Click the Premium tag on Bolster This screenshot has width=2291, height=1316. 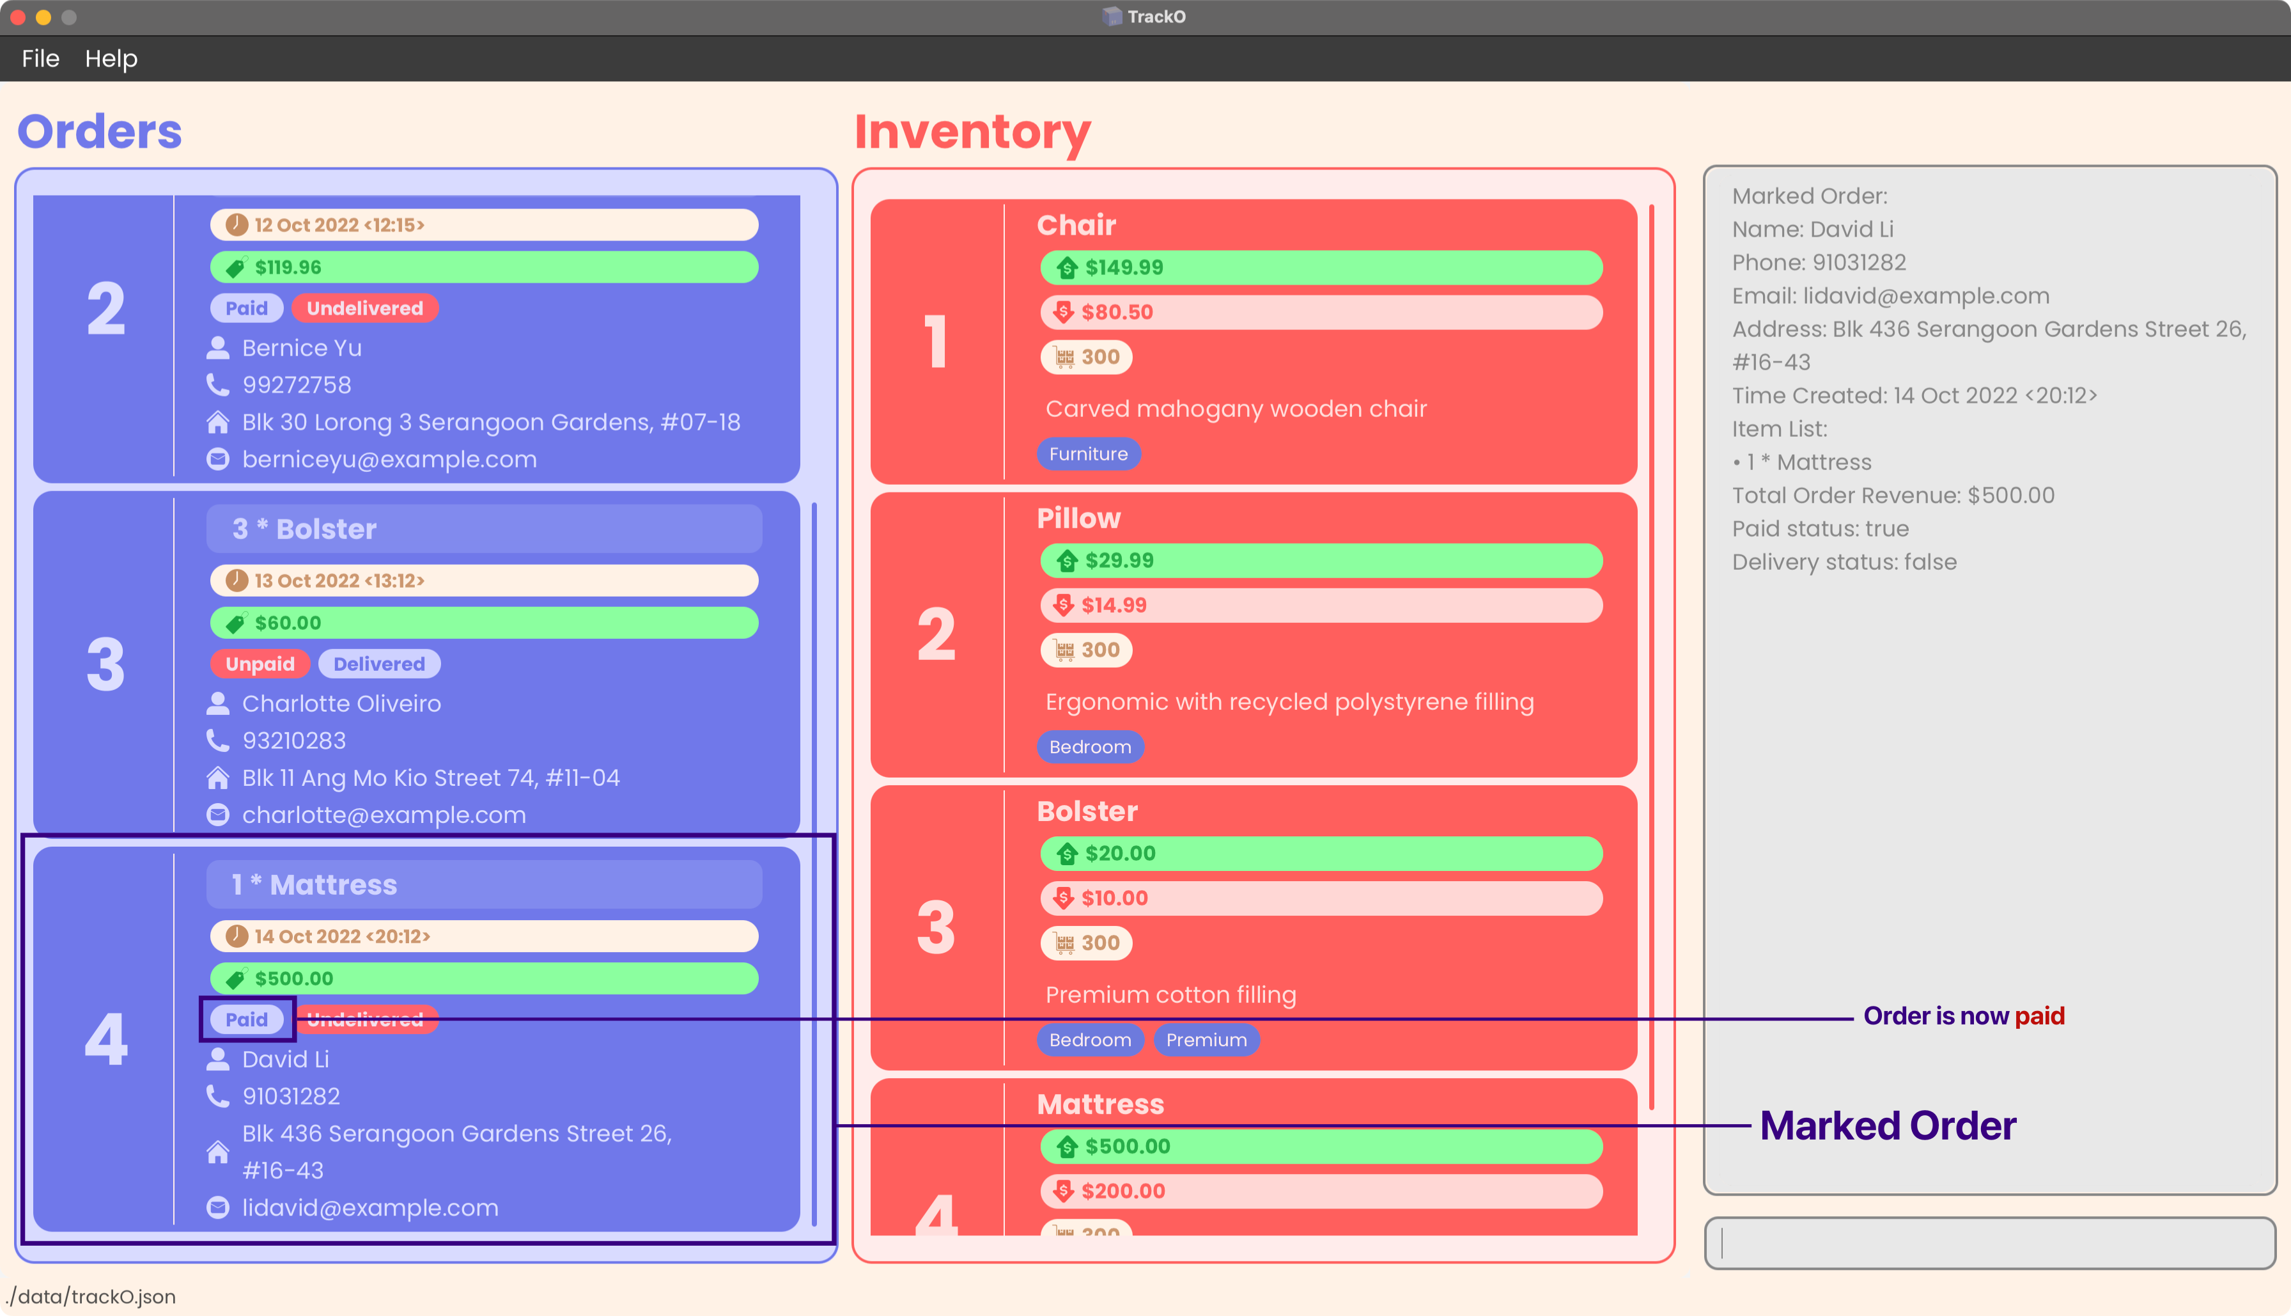(x=1207, y=1039)
